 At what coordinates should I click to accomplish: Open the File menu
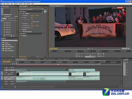(x=2, y=4)
